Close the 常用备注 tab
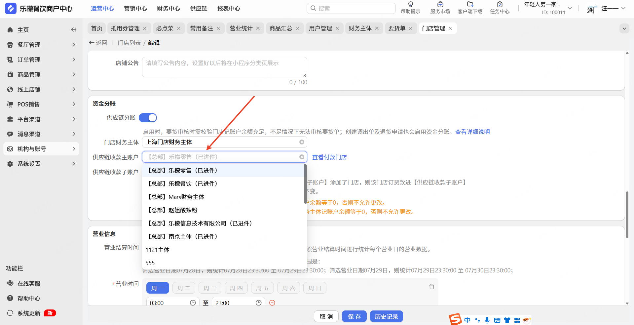Image resolution: width=634 pixels, height=325 pixels. coord(218,28)
